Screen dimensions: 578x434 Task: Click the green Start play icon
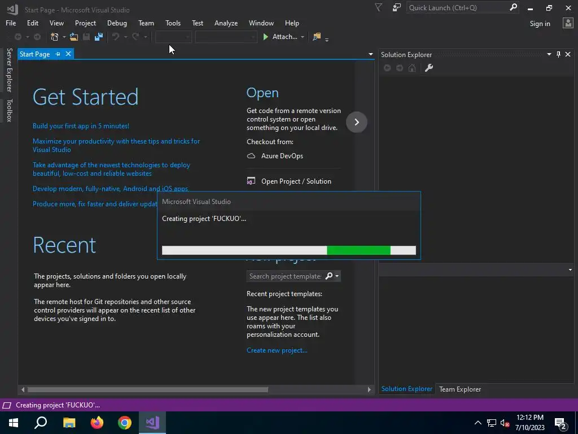click(265, 37)
